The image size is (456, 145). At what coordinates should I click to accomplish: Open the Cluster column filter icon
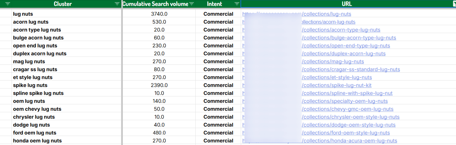point(117,4)
